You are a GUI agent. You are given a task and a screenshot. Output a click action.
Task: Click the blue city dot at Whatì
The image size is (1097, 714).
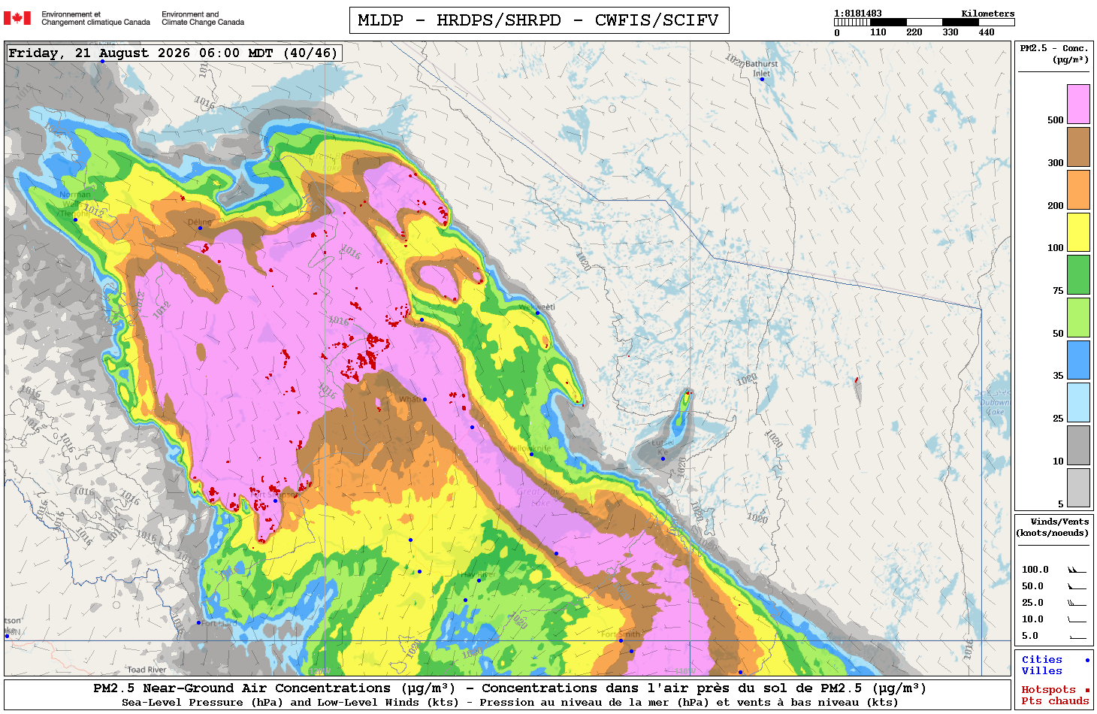425,399
